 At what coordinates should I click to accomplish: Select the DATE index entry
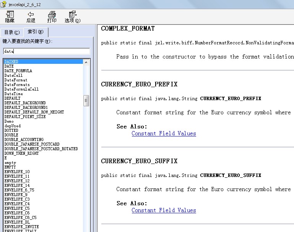coord(9,66)
